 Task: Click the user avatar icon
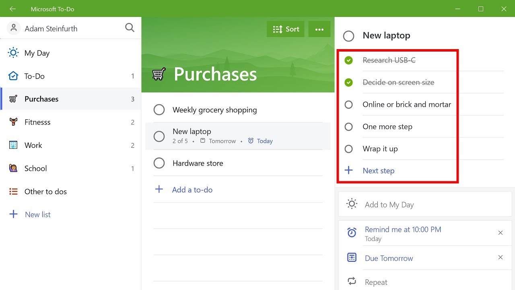tap(14, 28)
